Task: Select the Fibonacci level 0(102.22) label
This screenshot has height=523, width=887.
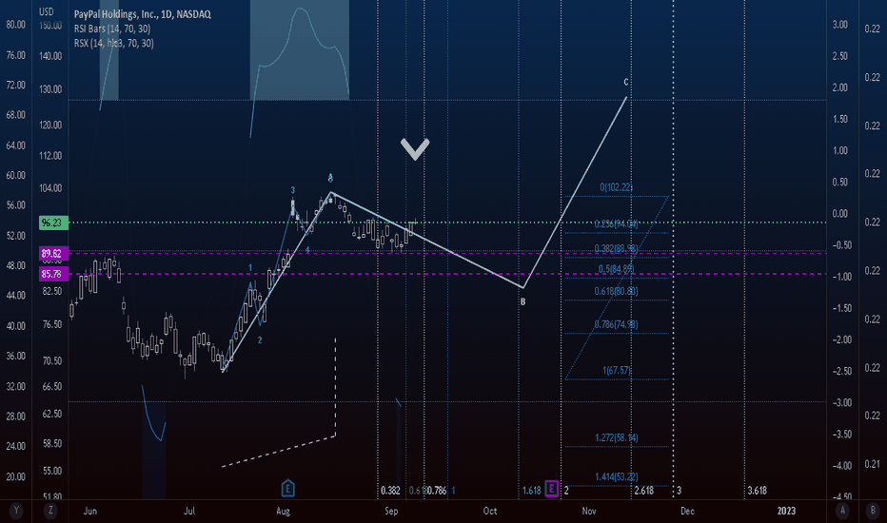Action: 616,187
